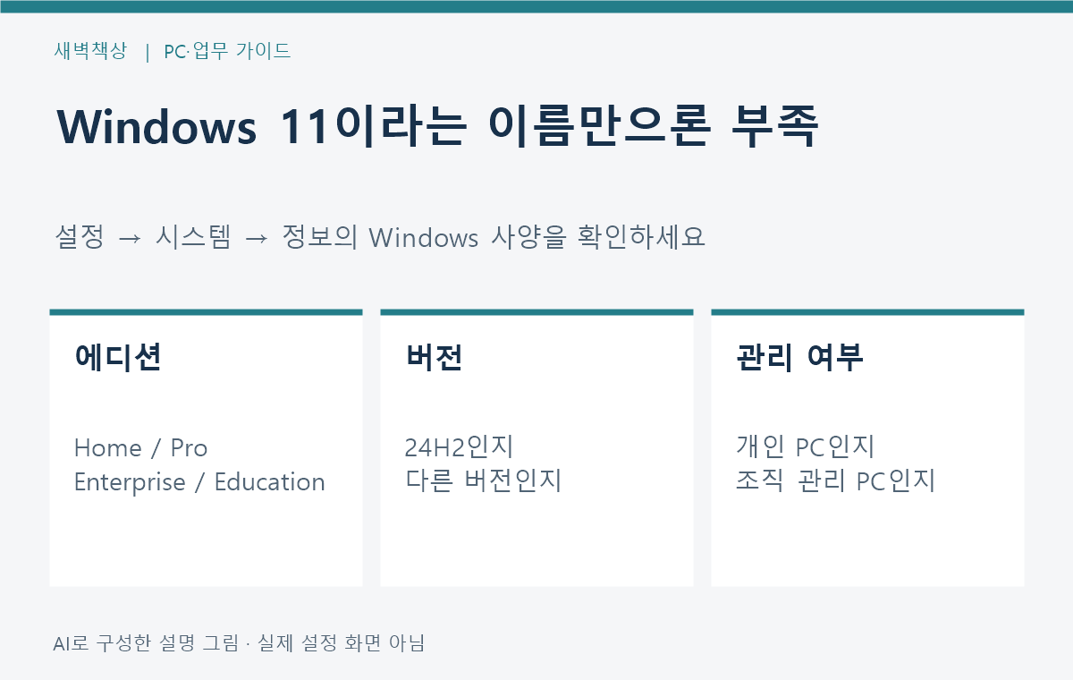Select the 버전 card title

pyautogui.click(x=434, y=357)
